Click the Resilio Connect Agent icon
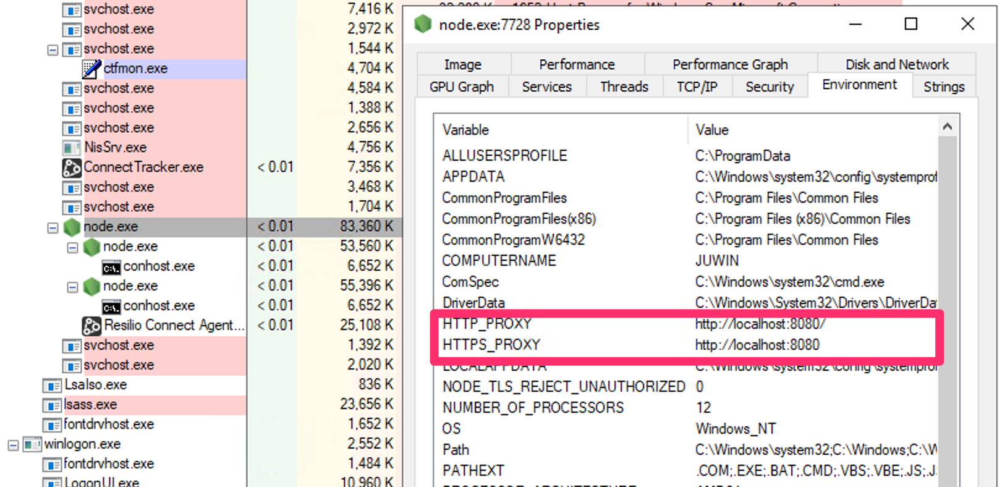 [91, 326]
